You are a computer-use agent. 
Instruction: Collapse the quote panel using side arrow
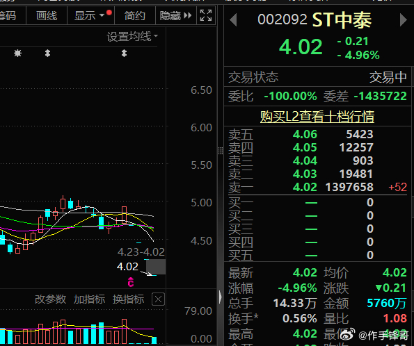pos(221,297)
